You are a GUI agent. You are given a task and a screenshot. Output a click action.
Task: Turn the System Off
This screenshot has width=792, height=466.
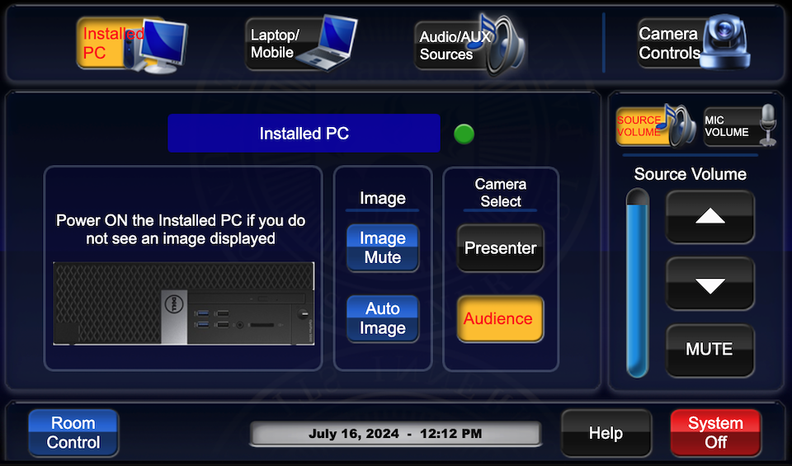[x=716, y=433]
